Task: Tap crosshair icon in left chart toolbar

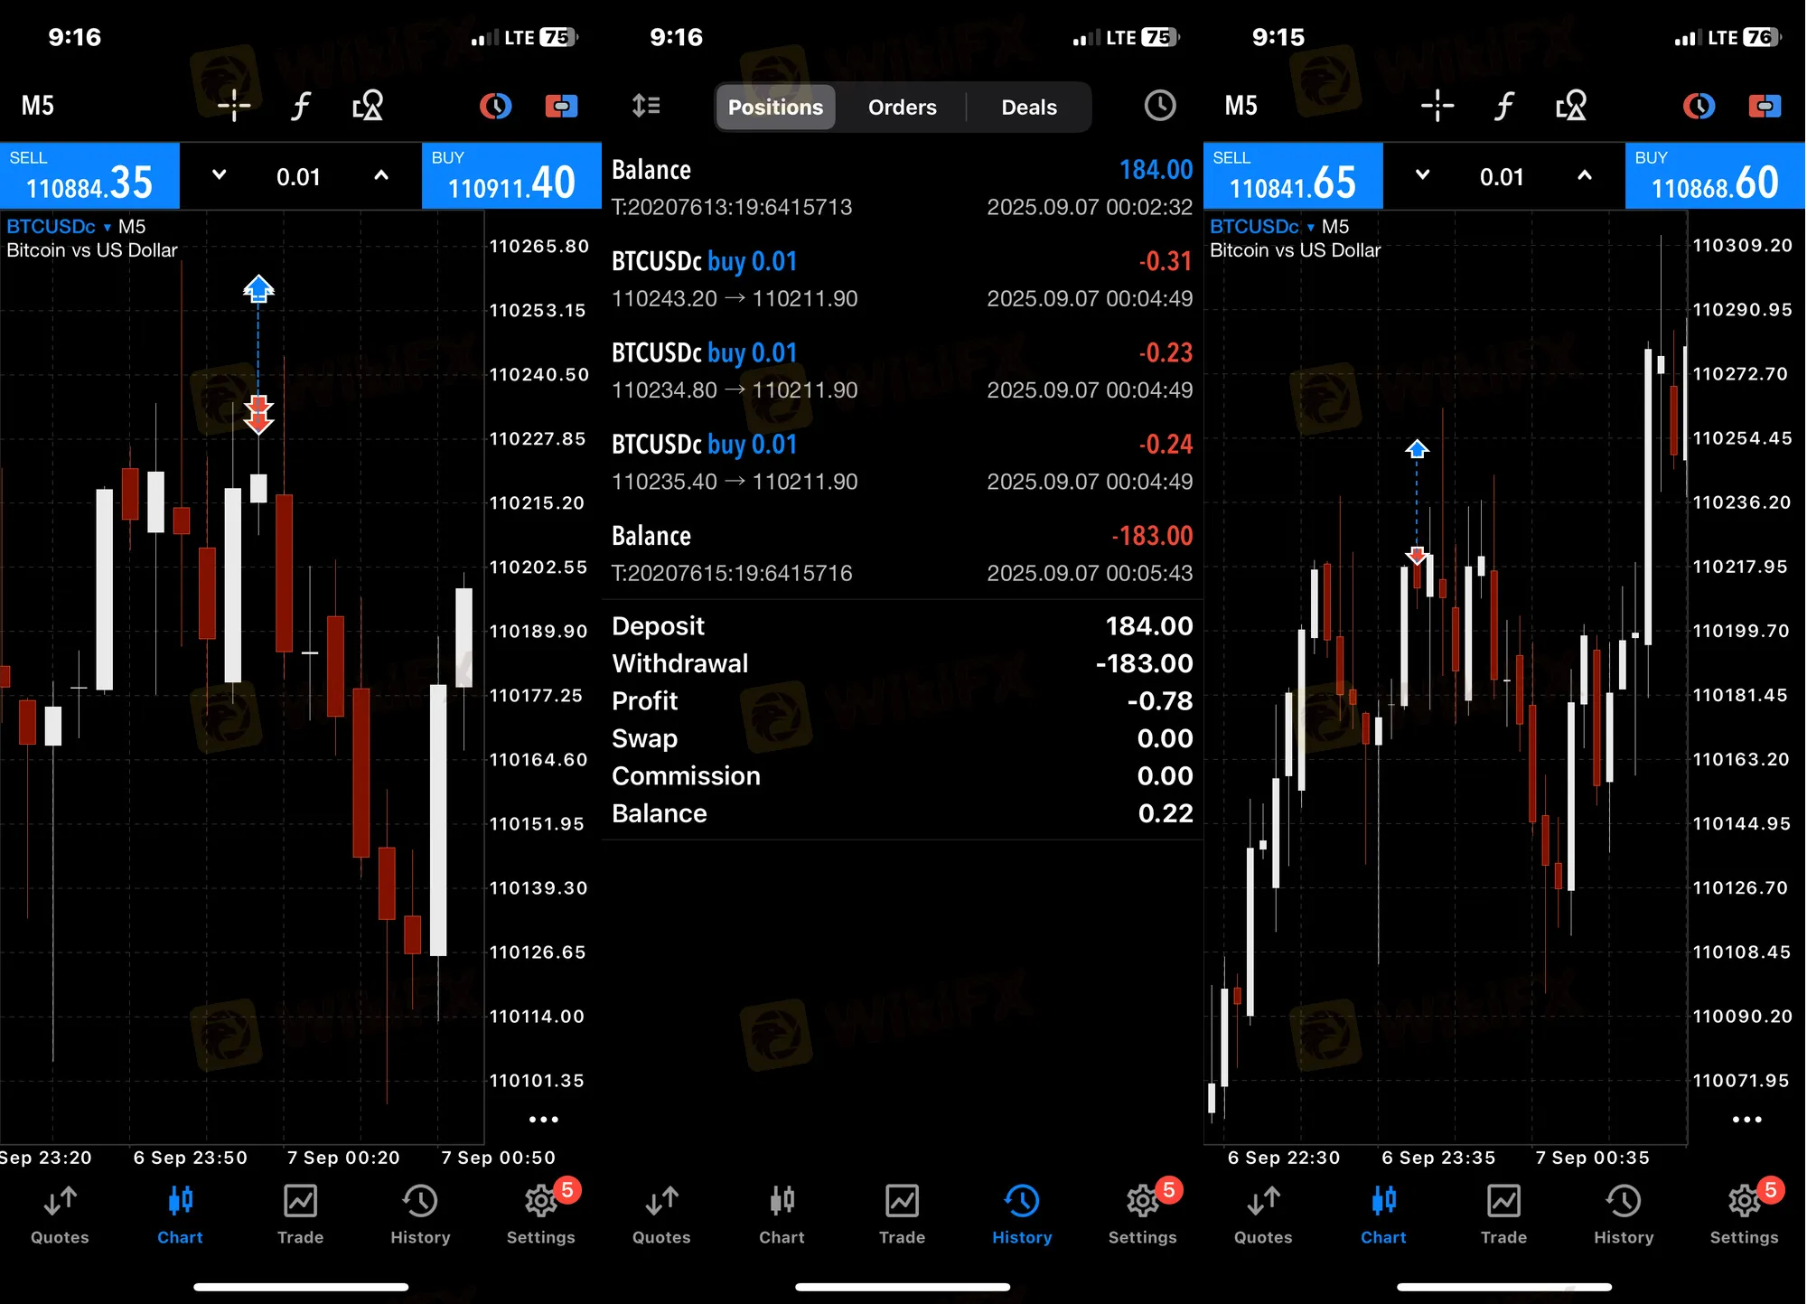Action: click(x=234, y=106)
